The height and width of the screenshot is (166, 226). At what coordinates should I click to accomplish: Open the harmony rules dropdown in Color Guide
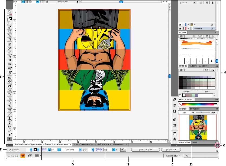pyautogui.click(x=214, y=95)
